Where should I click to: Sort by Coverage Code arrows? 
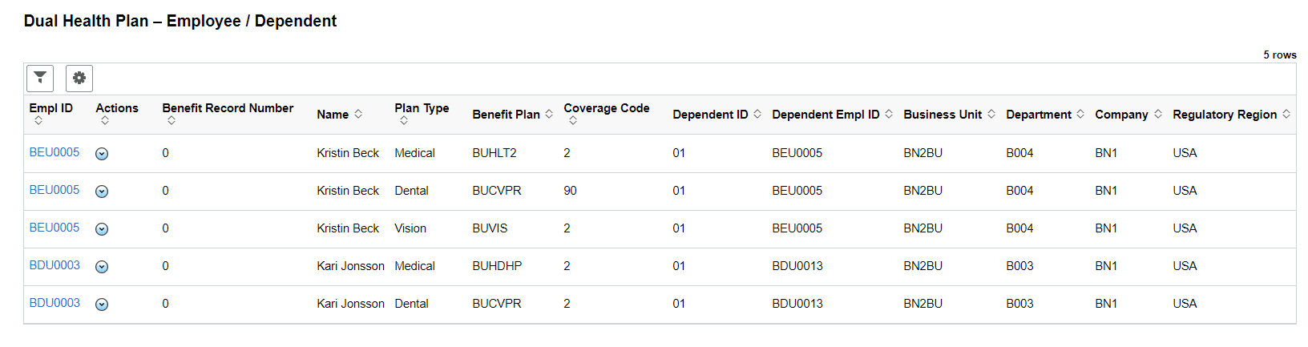[x=573, y=121]
